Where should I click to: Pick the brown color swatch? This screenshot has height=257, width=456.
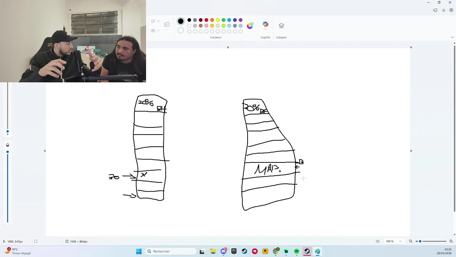pos(201,26)
